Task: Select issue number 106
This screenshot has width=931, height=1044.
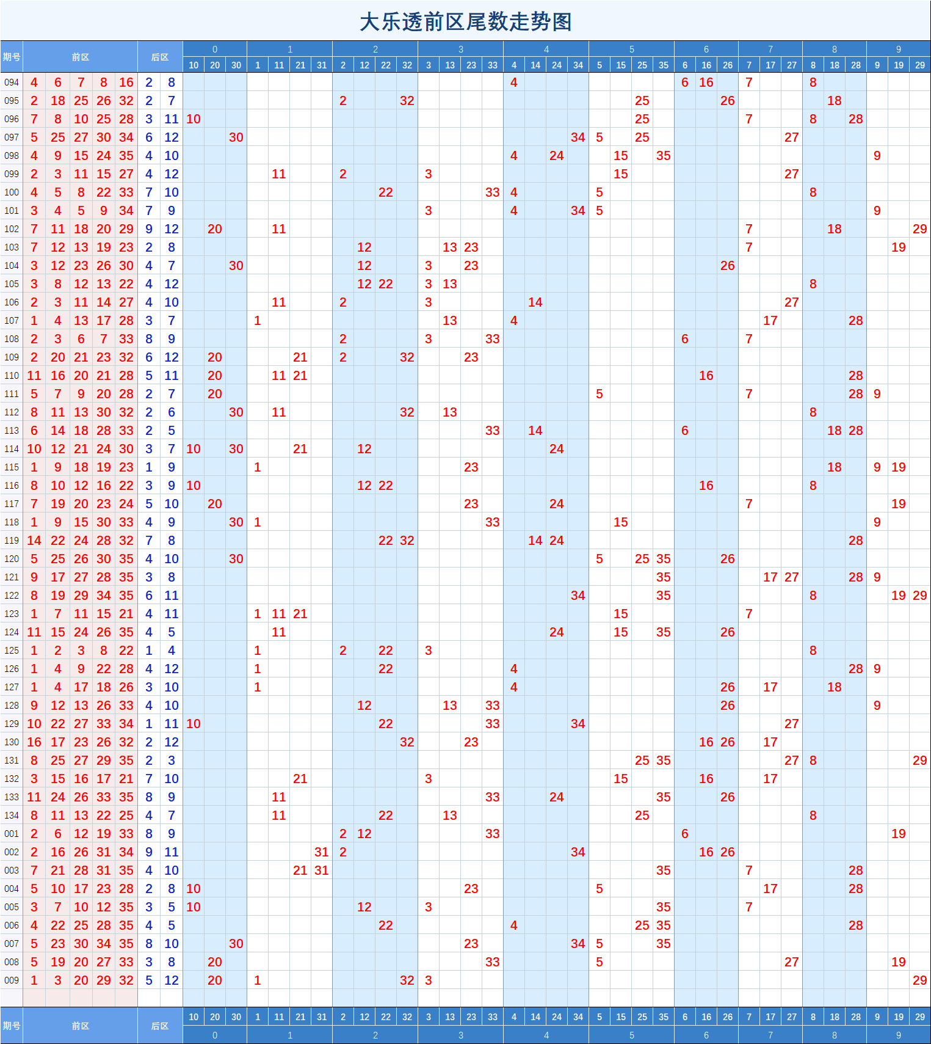Action: point(12,302)
